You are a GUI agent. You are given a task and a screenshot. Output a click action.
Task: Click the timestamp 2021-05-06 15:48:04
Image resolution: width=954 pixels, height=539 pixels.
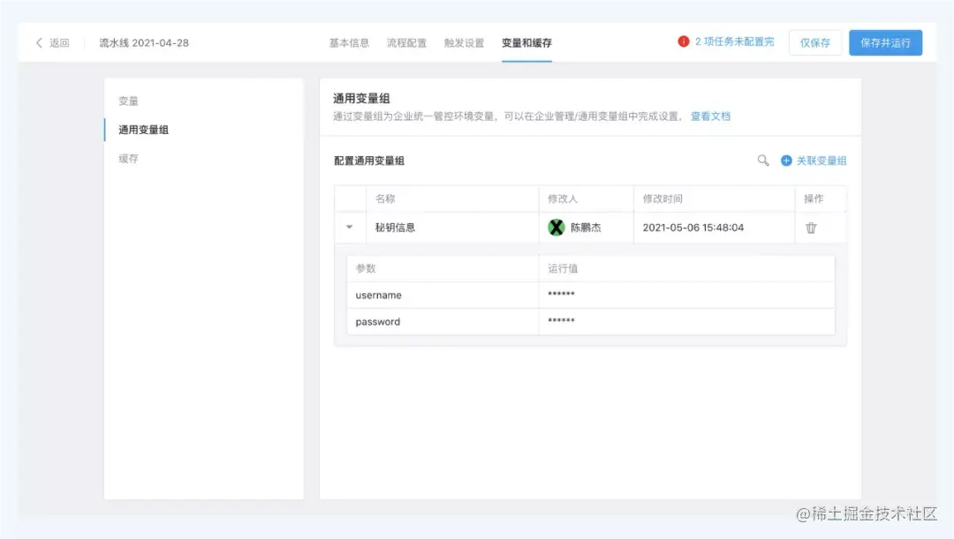693,228
